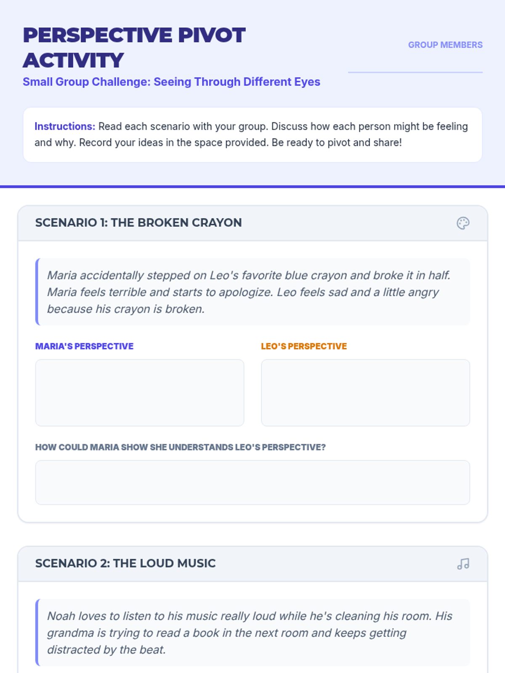Image resolution: width=505 pixels, height=673 pixels.
Task: Click the palette icon in Scenario 1 header
Action: point(463,223)
